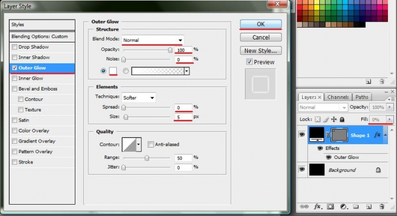
Task: Toggle visibility of Outer Glow effect
Action: [x=328, y=157]
